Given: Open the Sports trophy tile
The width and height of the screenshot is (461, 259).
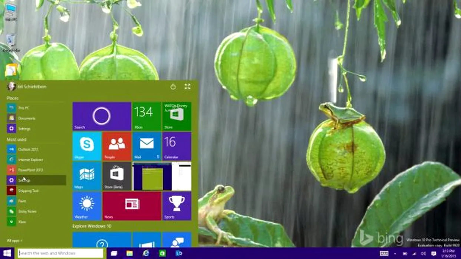Looking at the screenshot, I should click(x=177, y=206).
